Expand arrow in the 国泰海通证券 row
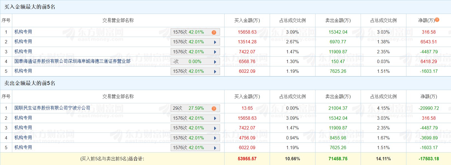This screenshot has width=451, height=165. point(215,62)
